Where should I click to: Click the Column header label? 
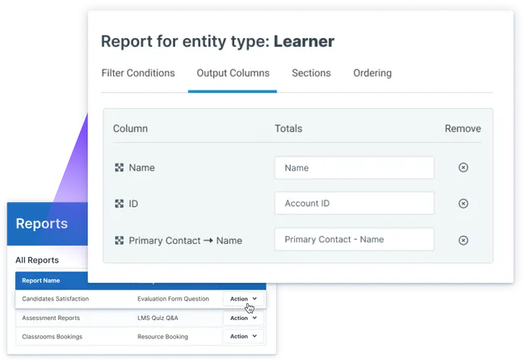coord(130,128)
